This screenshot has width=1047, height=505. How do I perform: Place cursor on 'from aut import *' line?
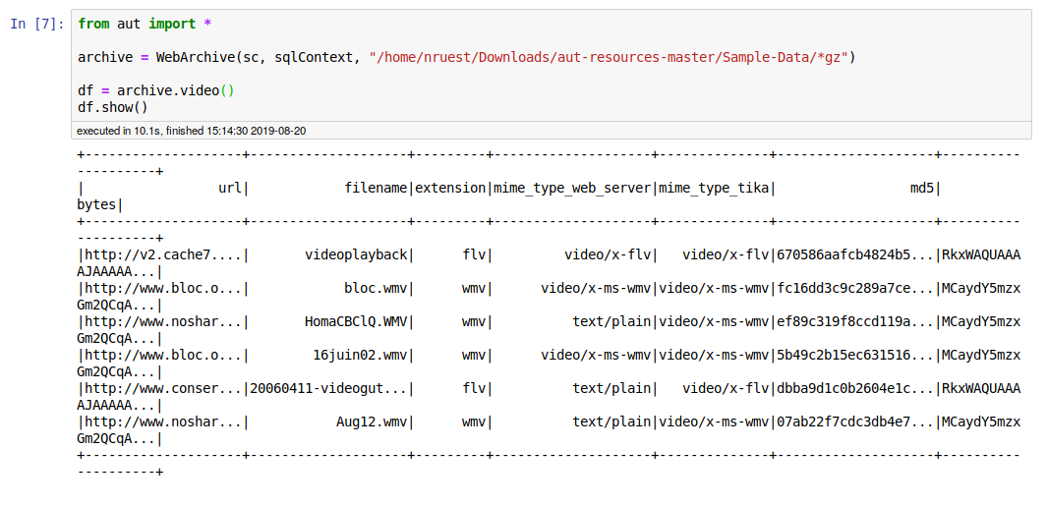click(x=145, y=24)
